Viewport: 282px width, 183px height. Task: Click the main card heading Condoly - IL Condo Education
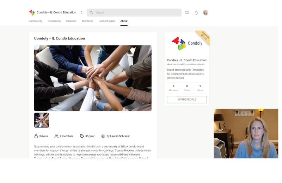pos(60,38)
